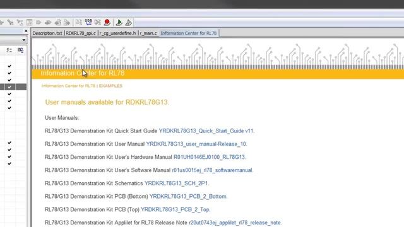Start Download and Debug with green arrow
The height and width of the screenshot is (227, 404).
point(119,23)
